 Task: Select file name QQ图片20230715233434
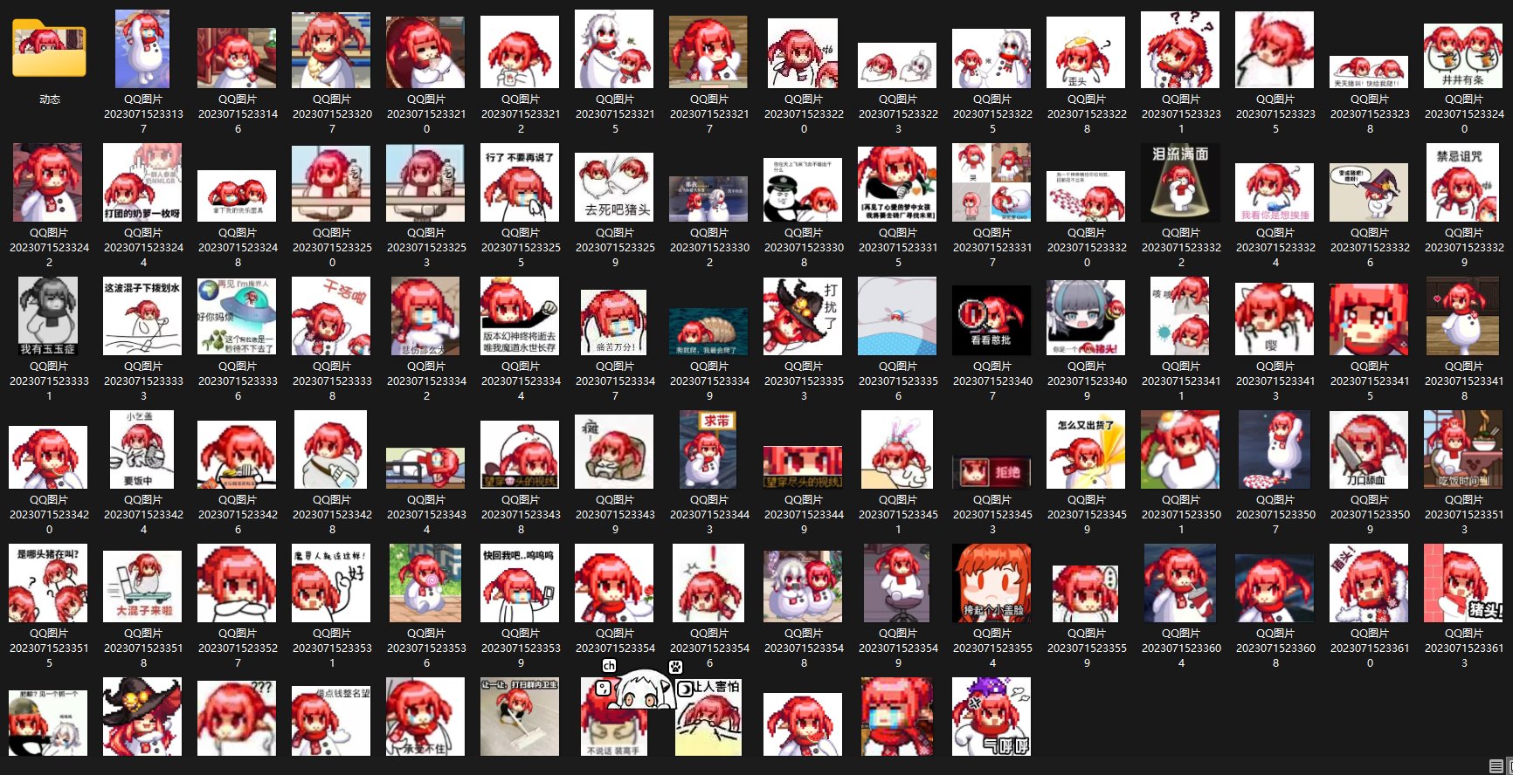(x=426, y=514)
